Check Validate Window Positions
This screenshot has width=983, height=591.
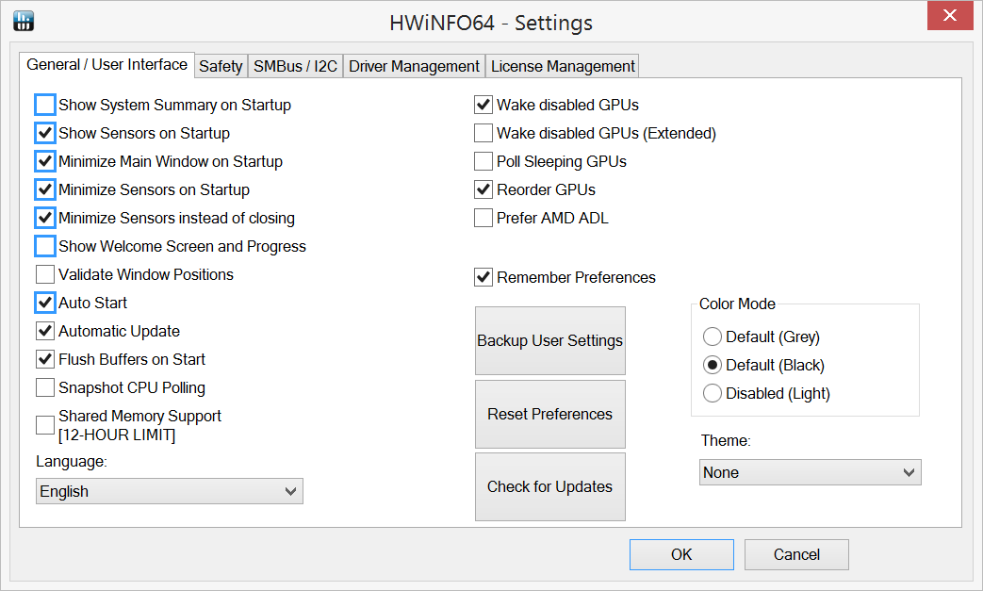[45, 274]
